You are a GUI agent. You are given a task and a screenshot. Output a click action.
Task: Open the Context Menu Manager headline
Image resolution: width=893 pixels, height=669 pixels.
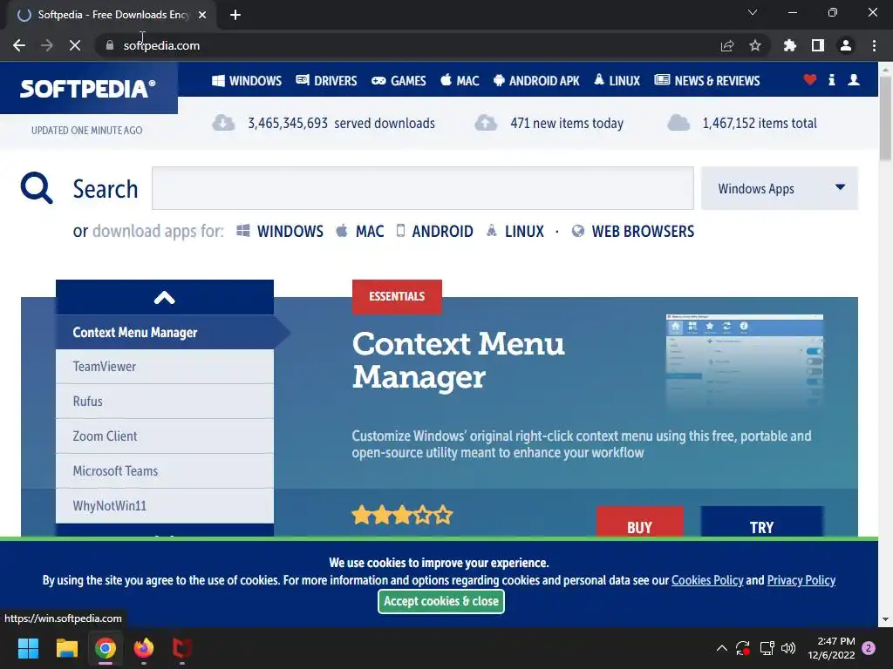[x=459, y=360]
